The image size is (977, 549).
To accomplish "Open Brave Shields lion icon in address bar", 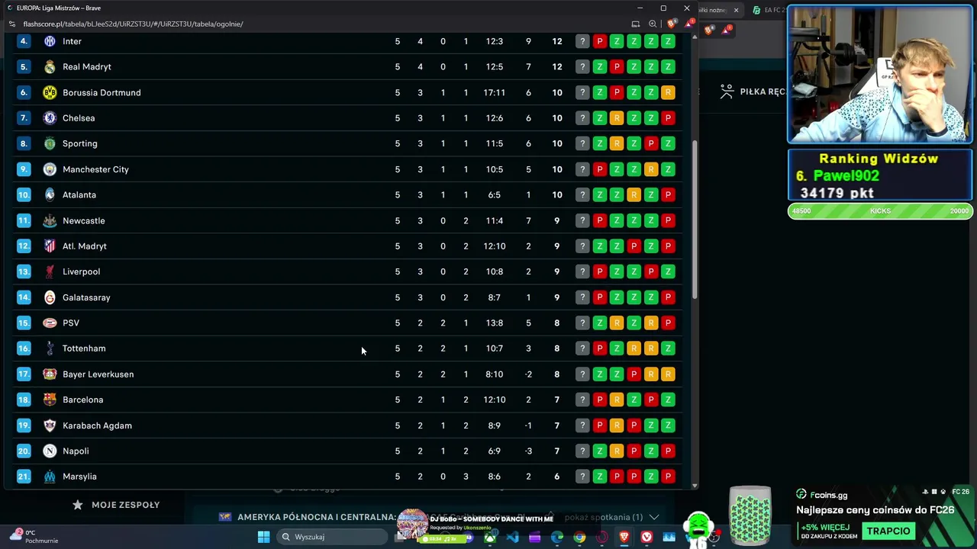I will (x=672, y=24).
